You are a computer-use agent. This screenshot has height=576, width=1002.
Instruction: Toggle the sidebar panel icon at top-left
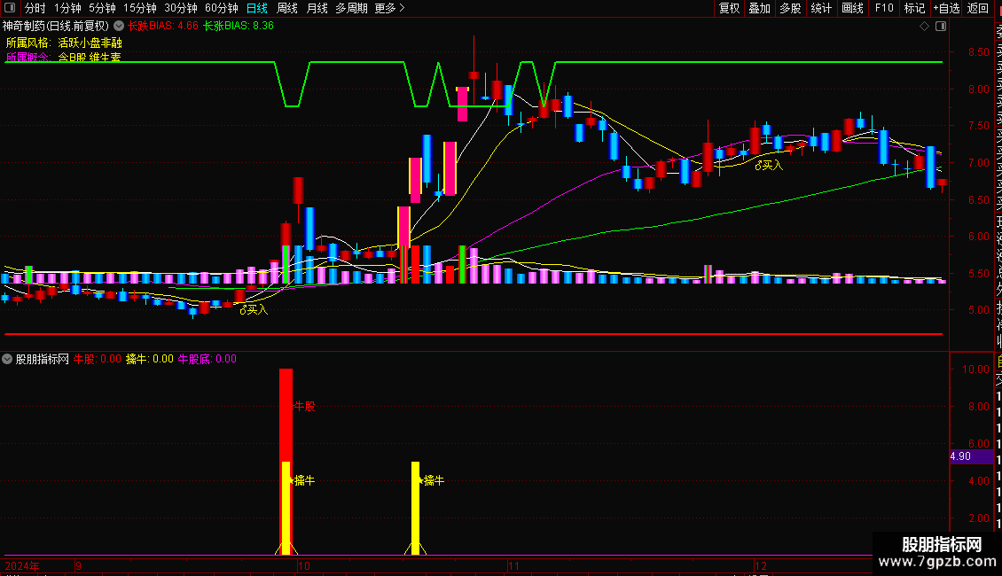pyautogui.click(x=10, y=8)
